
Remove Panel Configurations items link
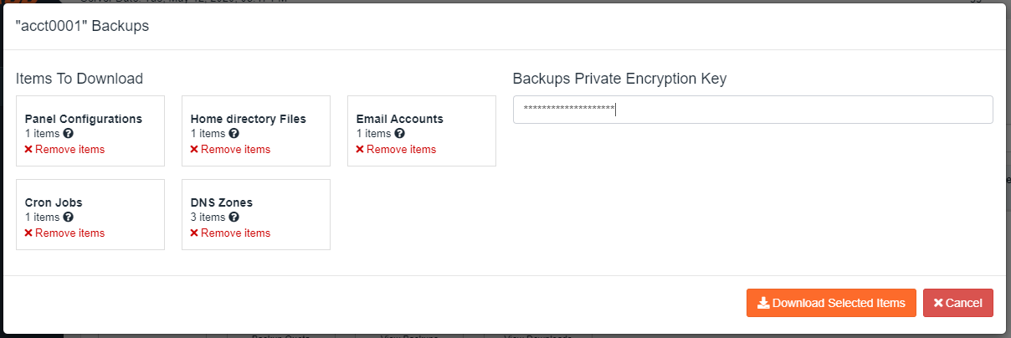[x=64, y=149]
